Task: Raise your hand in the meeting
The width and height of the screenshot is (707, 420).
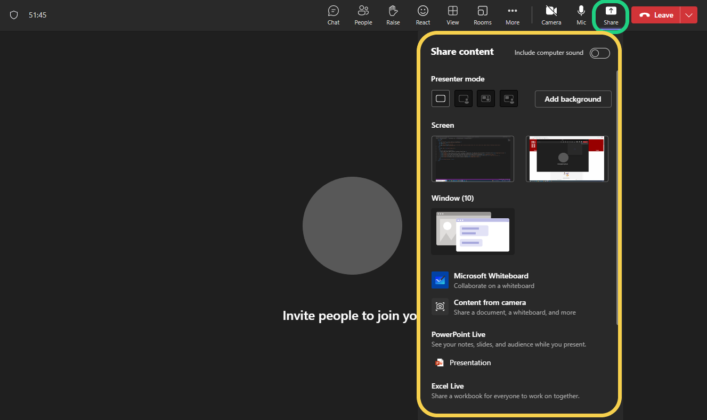Action: [393, 15]
